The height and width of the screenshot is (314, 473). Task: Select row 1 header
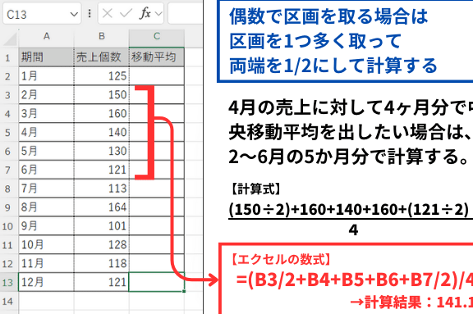[8, 57]
